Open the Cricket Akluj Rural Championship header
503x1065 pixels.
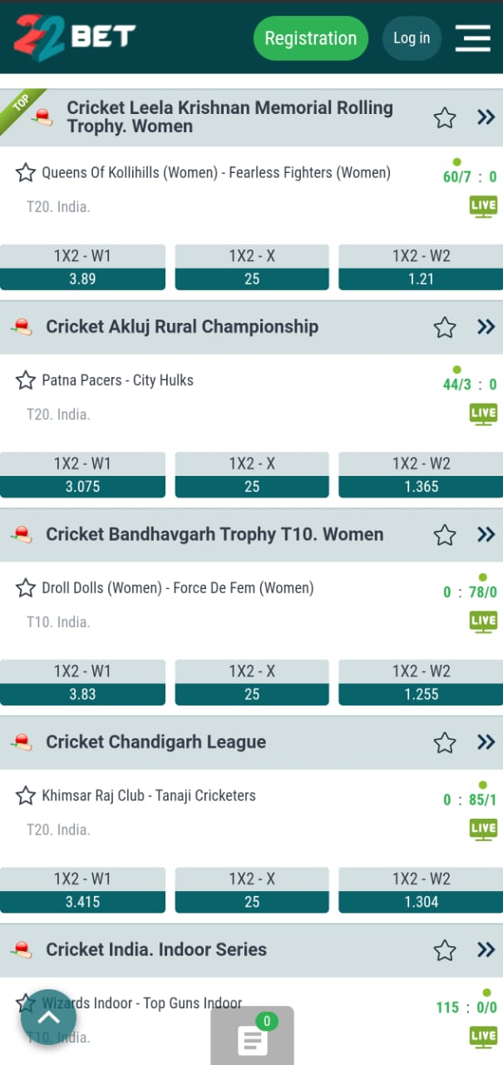[182, 326]
